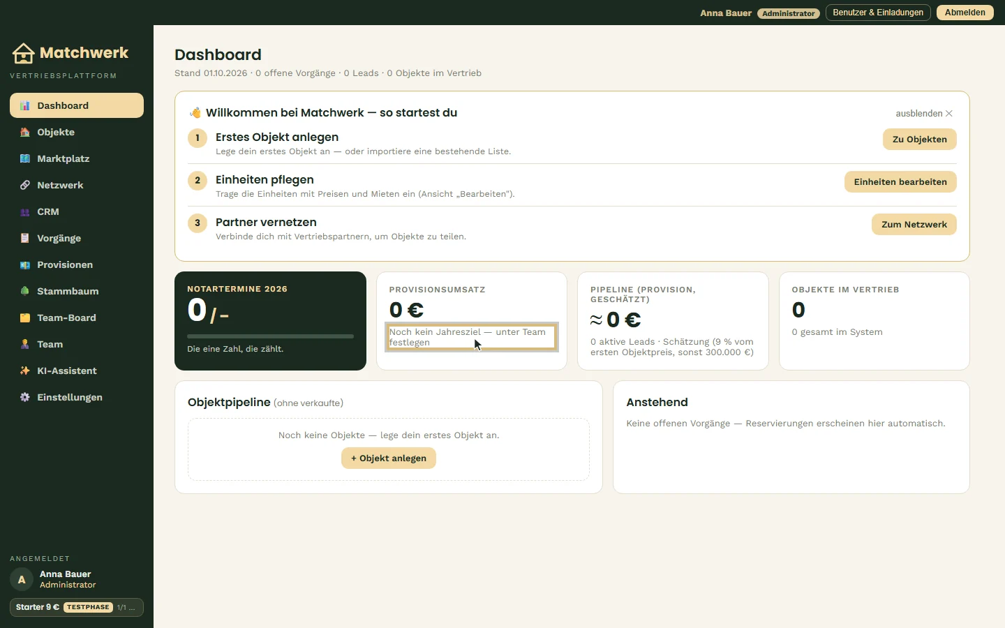
Task: Click the Partner vernetzen step title
Action: coord(266,222)
